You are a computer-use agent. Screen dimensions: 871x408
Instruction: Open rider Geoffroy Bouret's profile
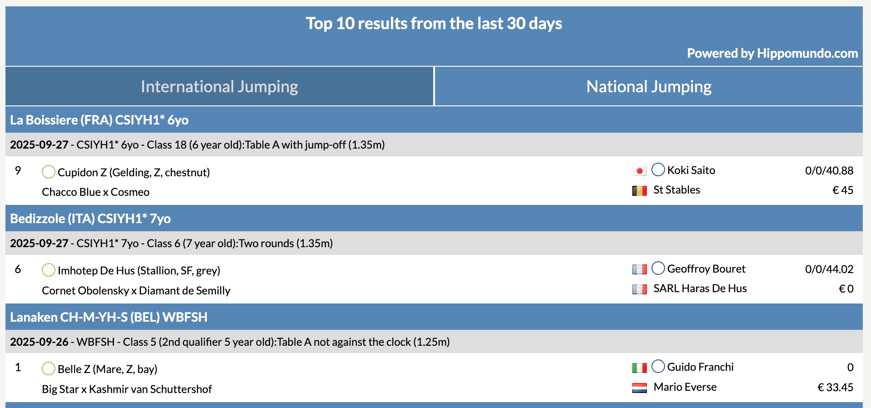tap(706, 269)
